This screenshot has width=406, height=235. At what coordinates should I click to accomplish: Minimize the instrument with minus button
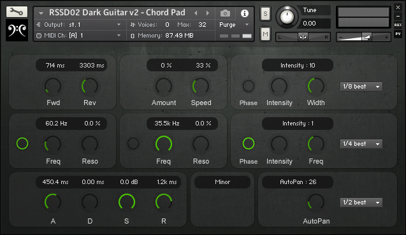coord(398,17)
